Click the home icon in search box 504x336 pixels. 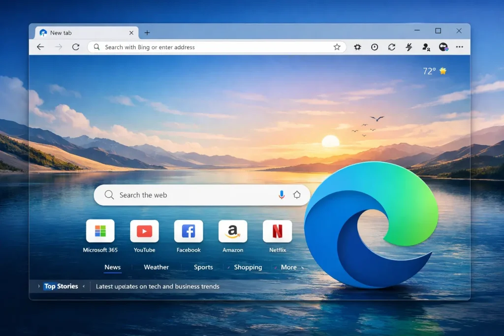coord(297,195)
